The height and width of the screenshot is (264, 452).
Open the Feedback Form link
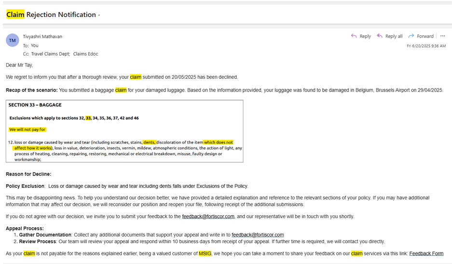pyautogui.click(x=426, y=253)
